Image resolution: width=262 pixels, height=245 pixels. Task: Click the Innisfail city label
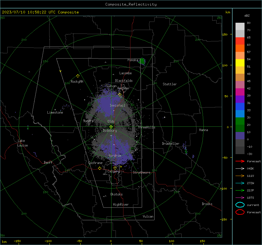tap(117, 105)
